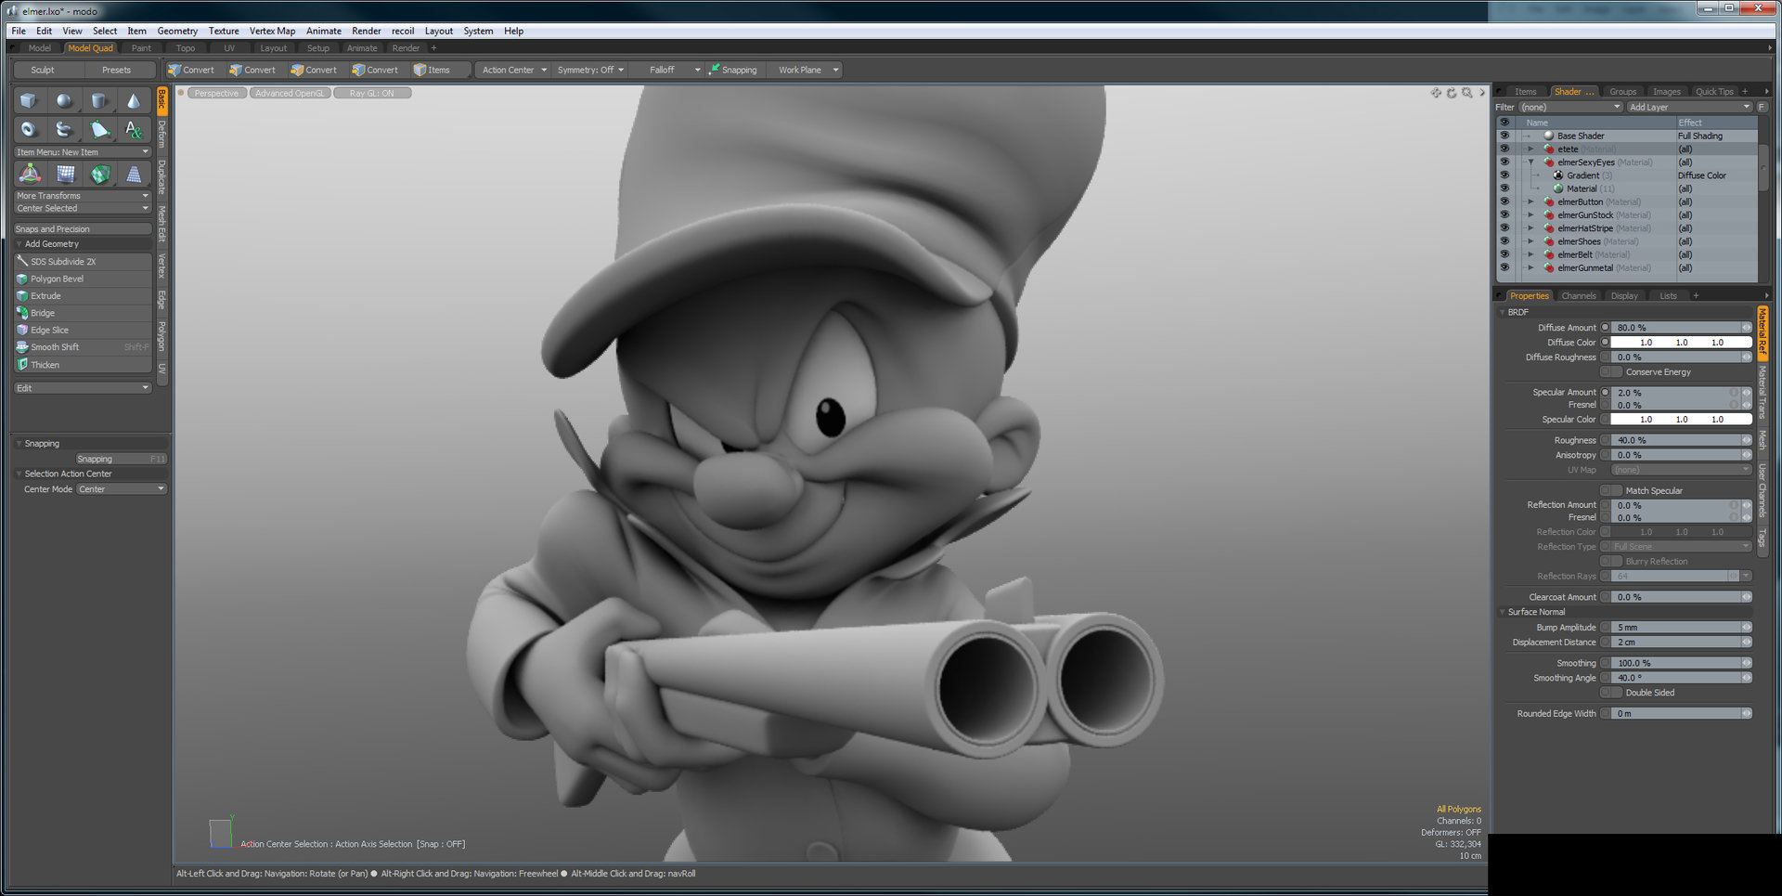Select the sphere primitive tool
The image size is (1782, 896).
click(64, 101)
